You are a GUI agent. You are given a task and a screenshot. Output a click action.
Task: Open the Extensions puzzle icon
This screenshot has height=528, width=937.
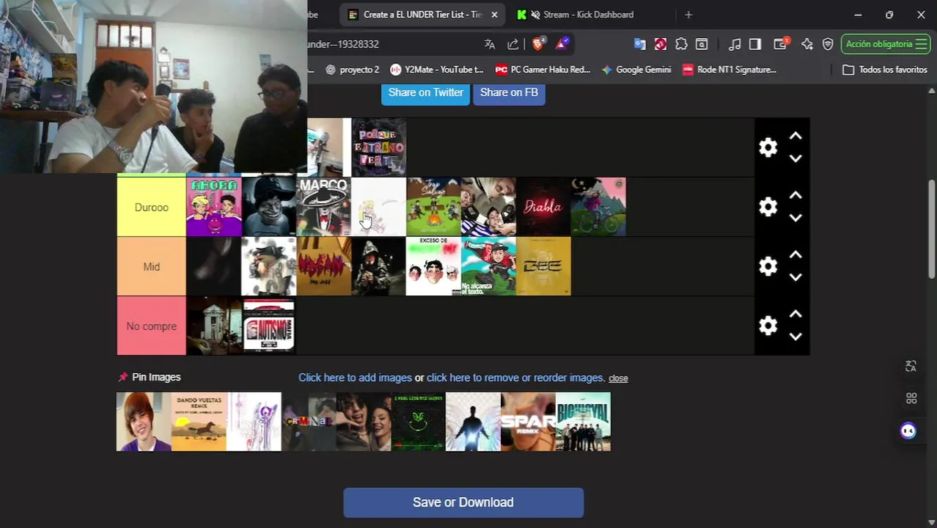click(681, 44)
